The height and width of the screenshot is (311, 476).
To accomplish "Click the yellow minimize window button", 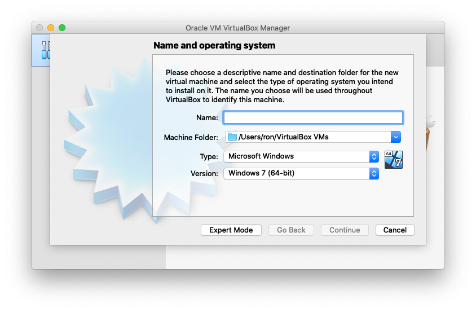I will pyautogui.click(x=51, y=28).
